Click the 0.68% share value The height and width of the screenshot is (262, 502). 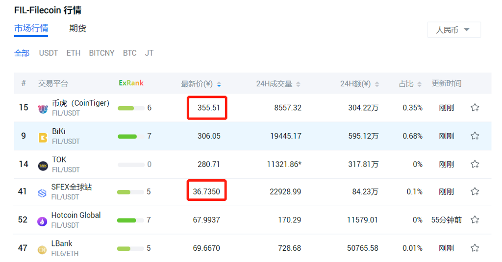(412, 136)
